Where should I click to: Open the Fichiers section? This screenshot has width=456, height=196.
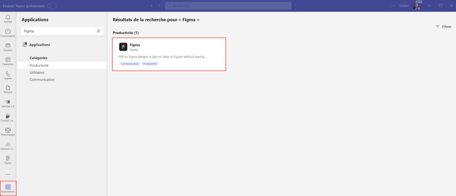click(8, 89)
